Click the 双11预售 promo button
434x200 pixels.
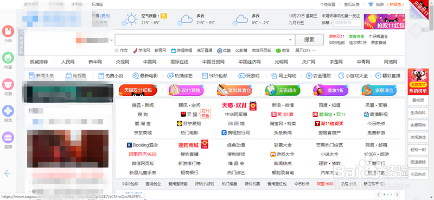click(186, 90)
